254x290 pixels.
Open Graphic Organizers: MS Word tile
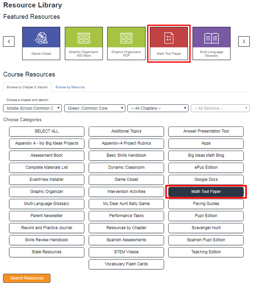click(84, 38)
